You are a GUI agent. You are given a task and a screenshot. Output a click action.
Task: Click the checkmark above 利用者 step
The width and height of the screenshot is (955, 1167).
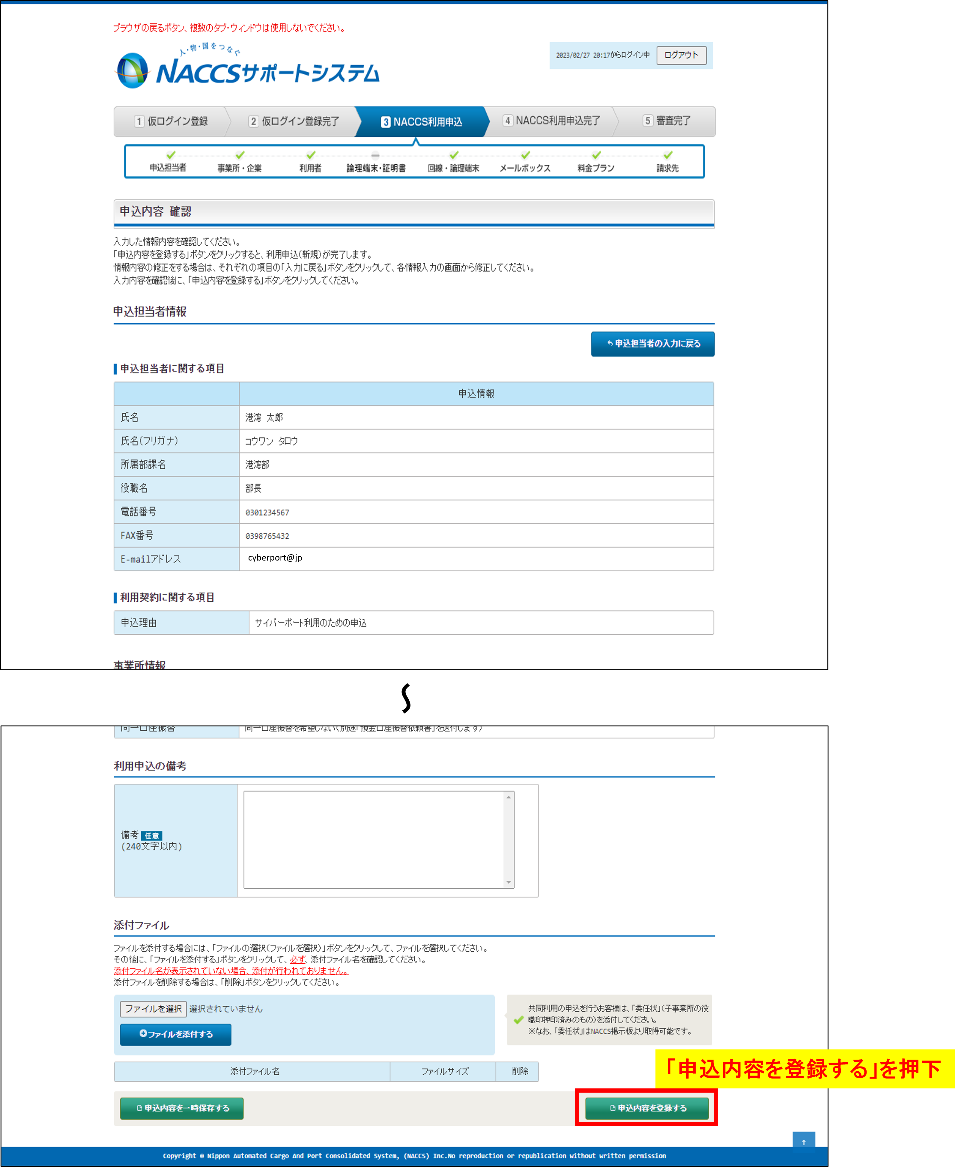point(311,155)
